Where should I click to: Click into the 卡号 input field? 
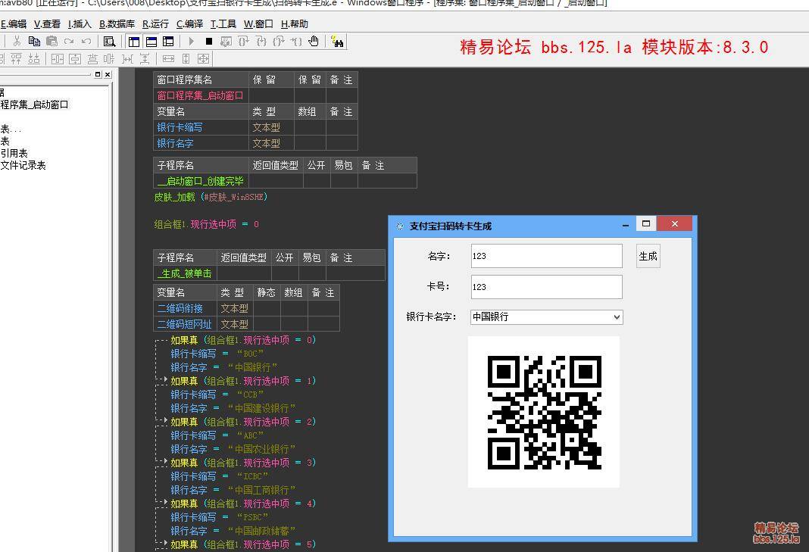[546, 287]
